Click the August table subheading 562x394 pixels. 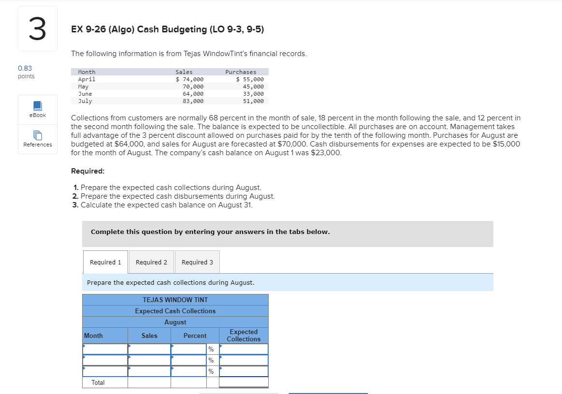(175, 322)
